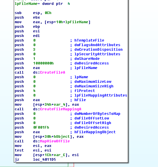
Task: Select the value 4 for flProtect
Action: (34, 91)
